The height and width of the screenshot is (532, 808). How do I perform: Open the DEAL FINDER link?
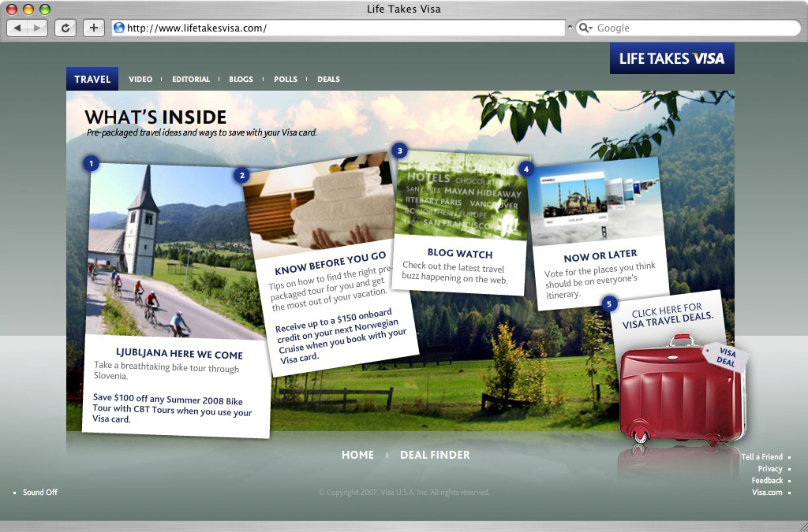435,455
